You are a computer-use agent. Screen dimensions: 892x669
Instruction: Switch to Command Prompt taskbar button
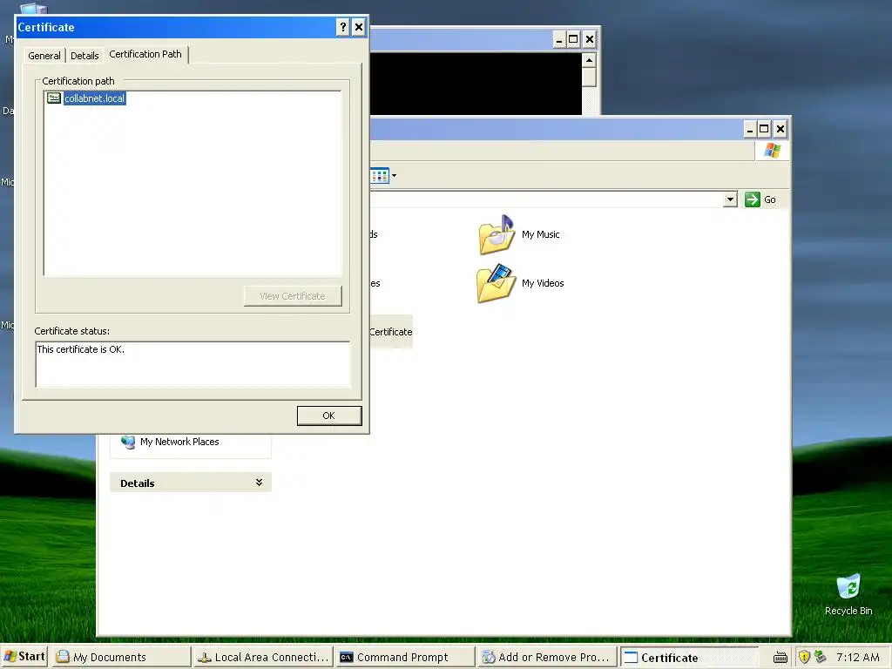pos(404,657)
